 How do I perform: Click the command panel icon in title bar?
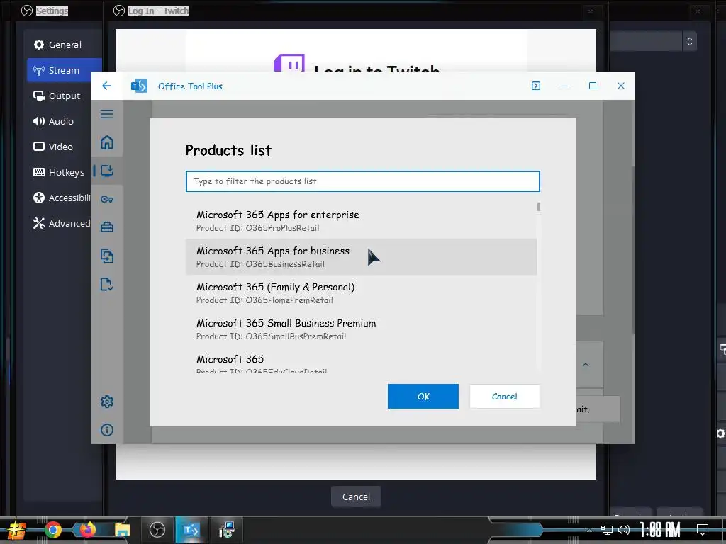coord(536,86)
